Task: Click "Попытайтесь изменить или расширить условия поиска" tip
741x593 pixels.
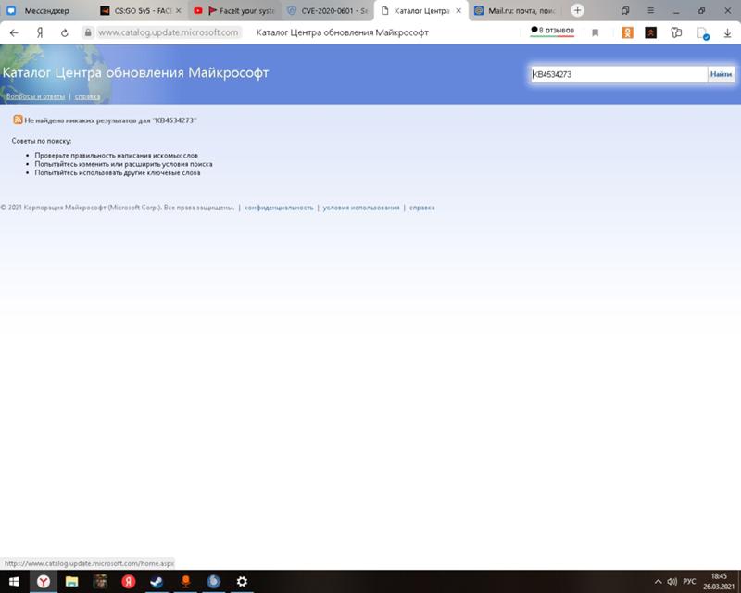Action: coord(123,164)
